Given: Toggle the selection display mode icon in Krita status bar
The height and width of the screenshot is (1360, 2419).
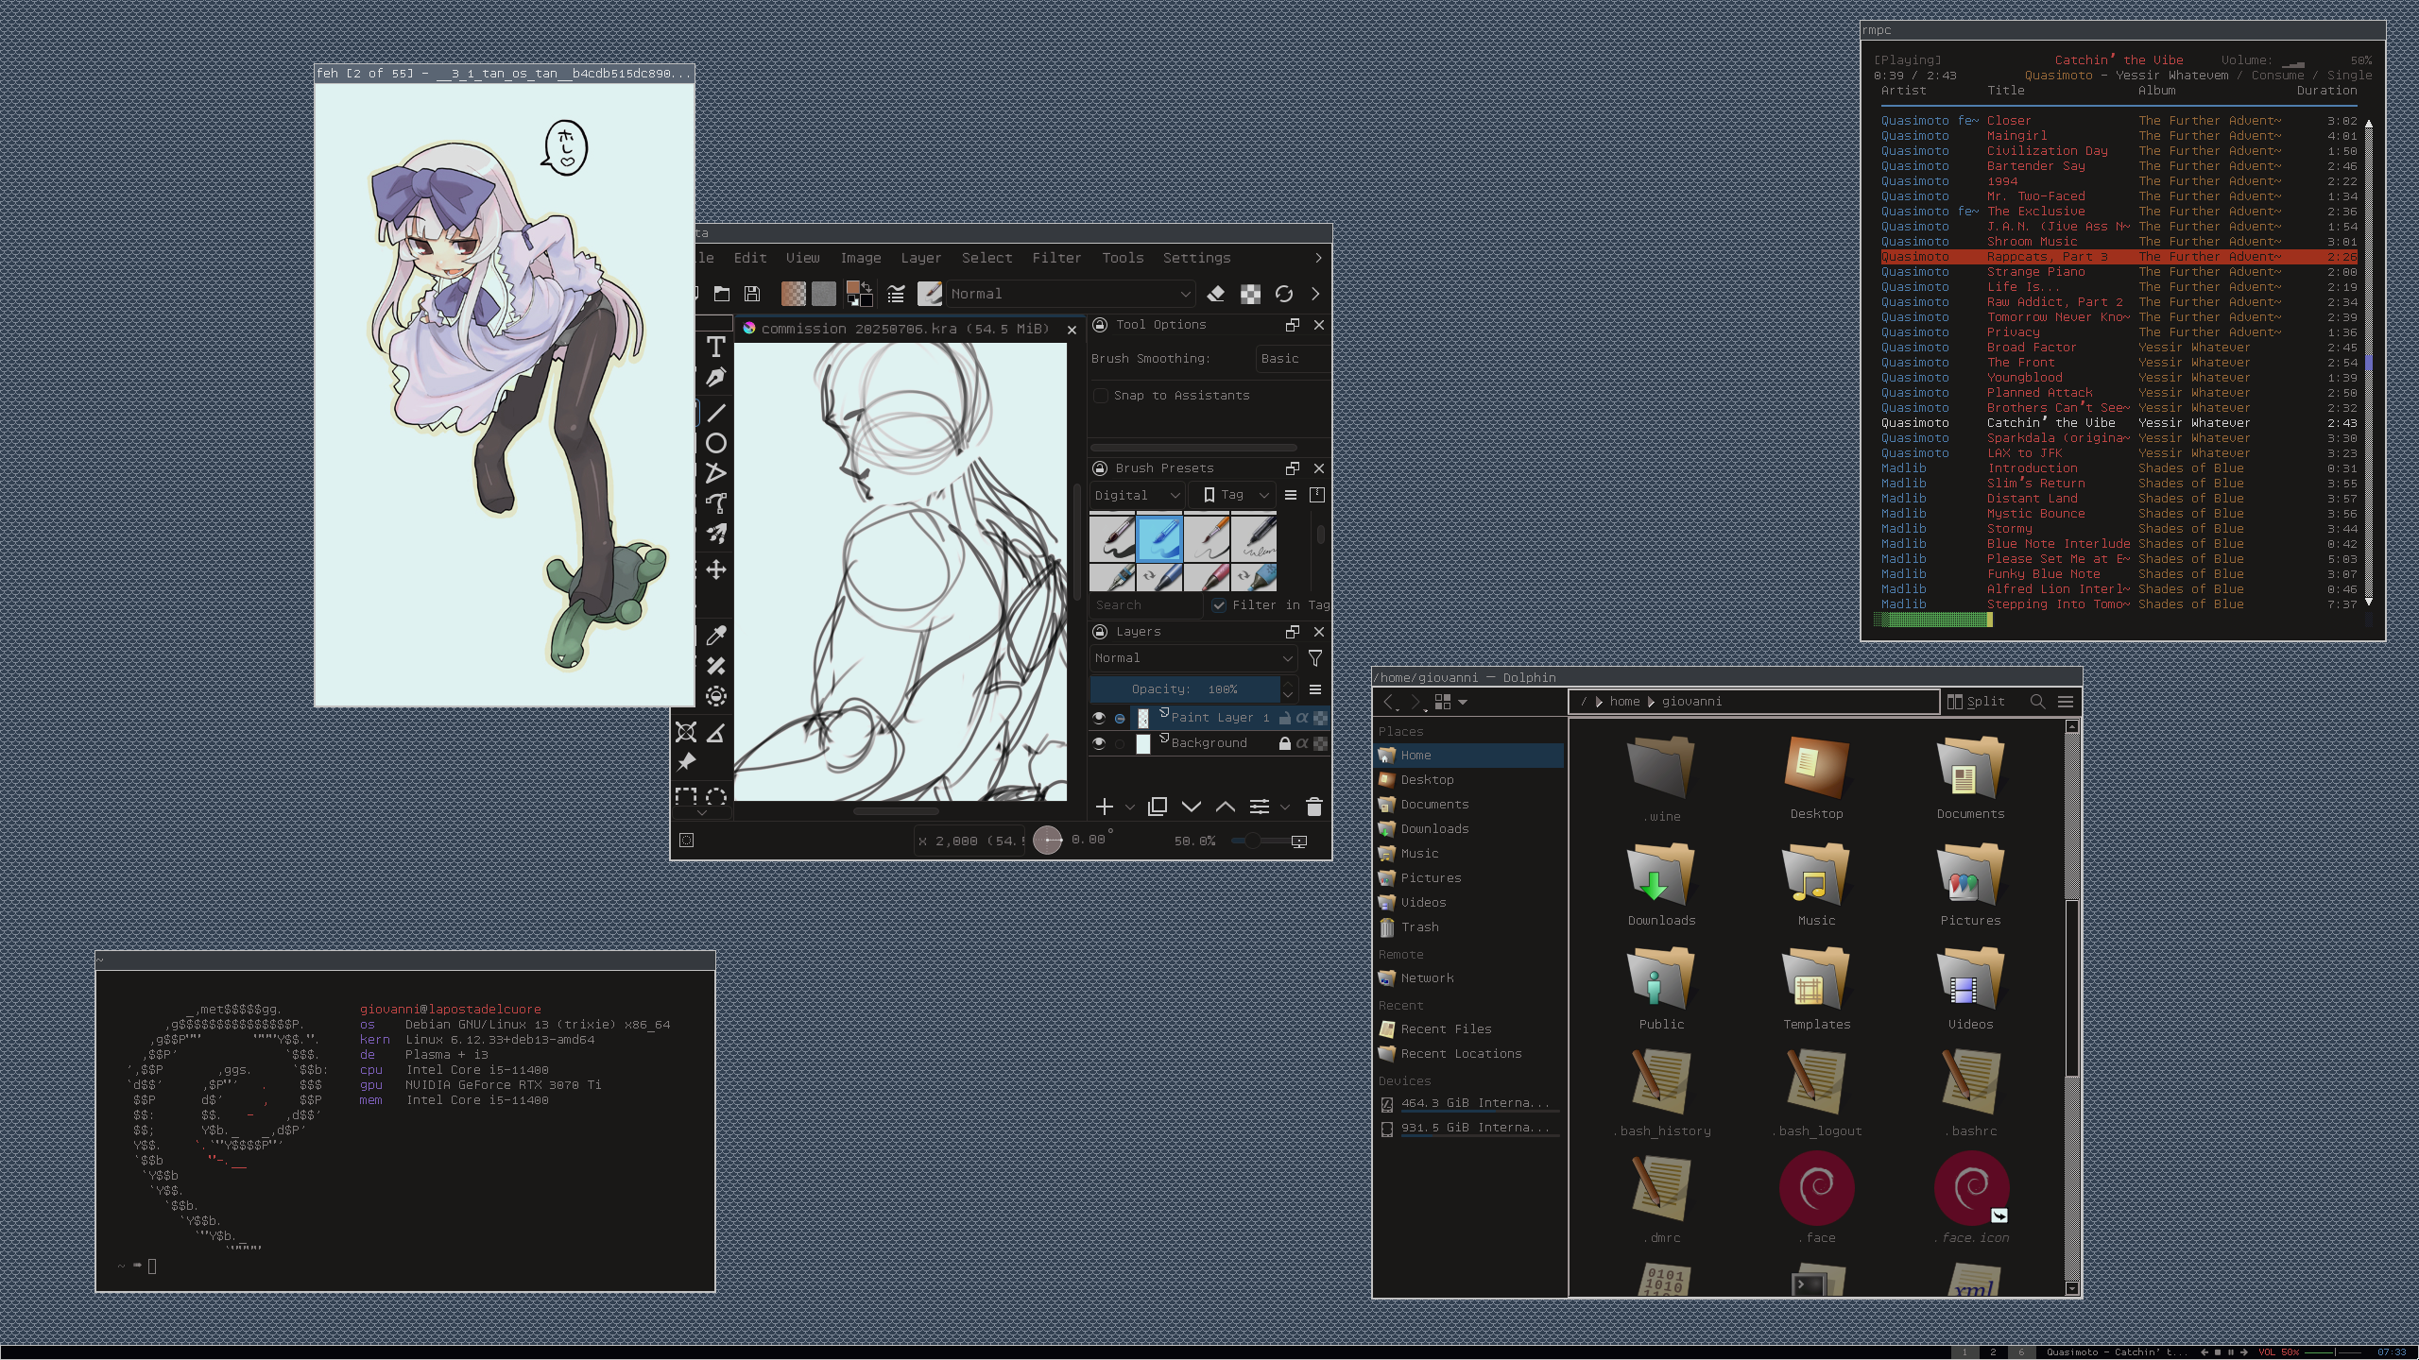Looking at the screenshot, I should click(687, 840).
